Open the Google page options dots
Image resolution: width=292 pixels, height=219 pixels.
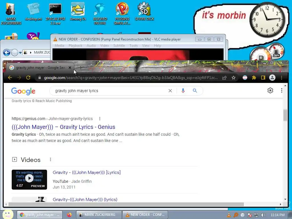(281, 90)
